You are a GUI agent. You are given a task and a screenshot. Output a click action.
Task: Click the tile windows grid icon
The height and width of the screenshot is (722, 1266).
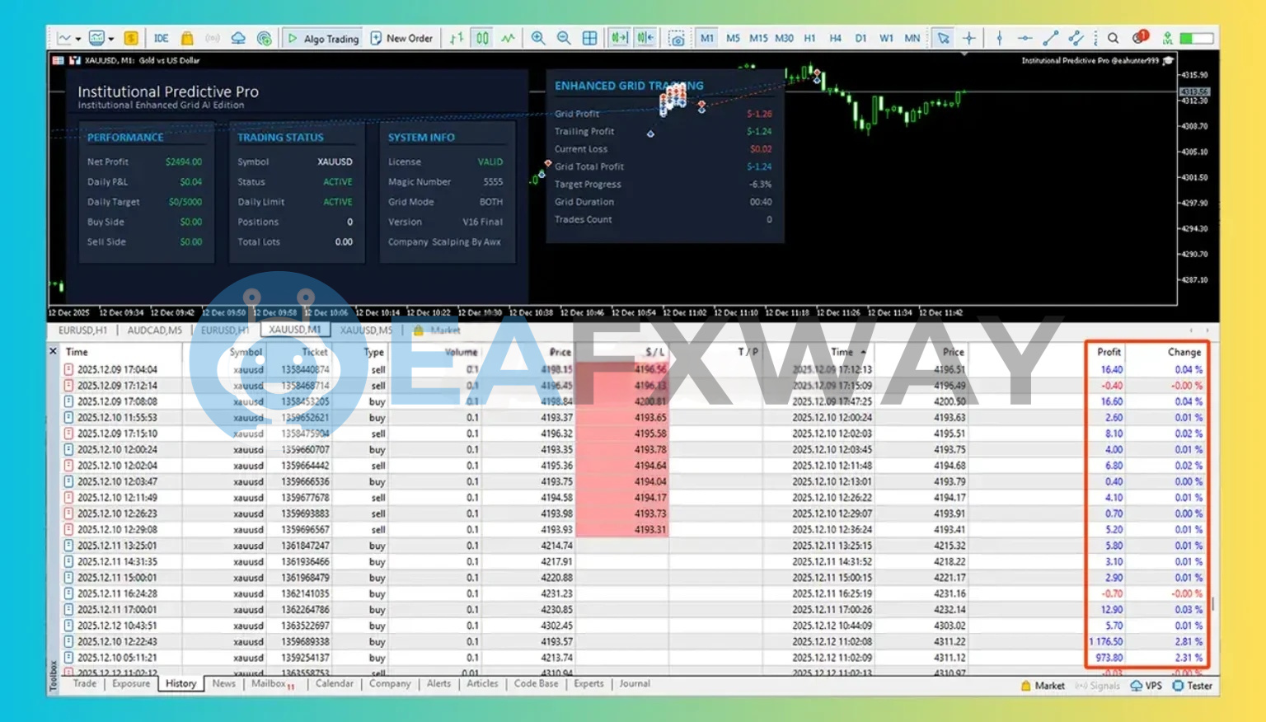[x=590, y=38]
